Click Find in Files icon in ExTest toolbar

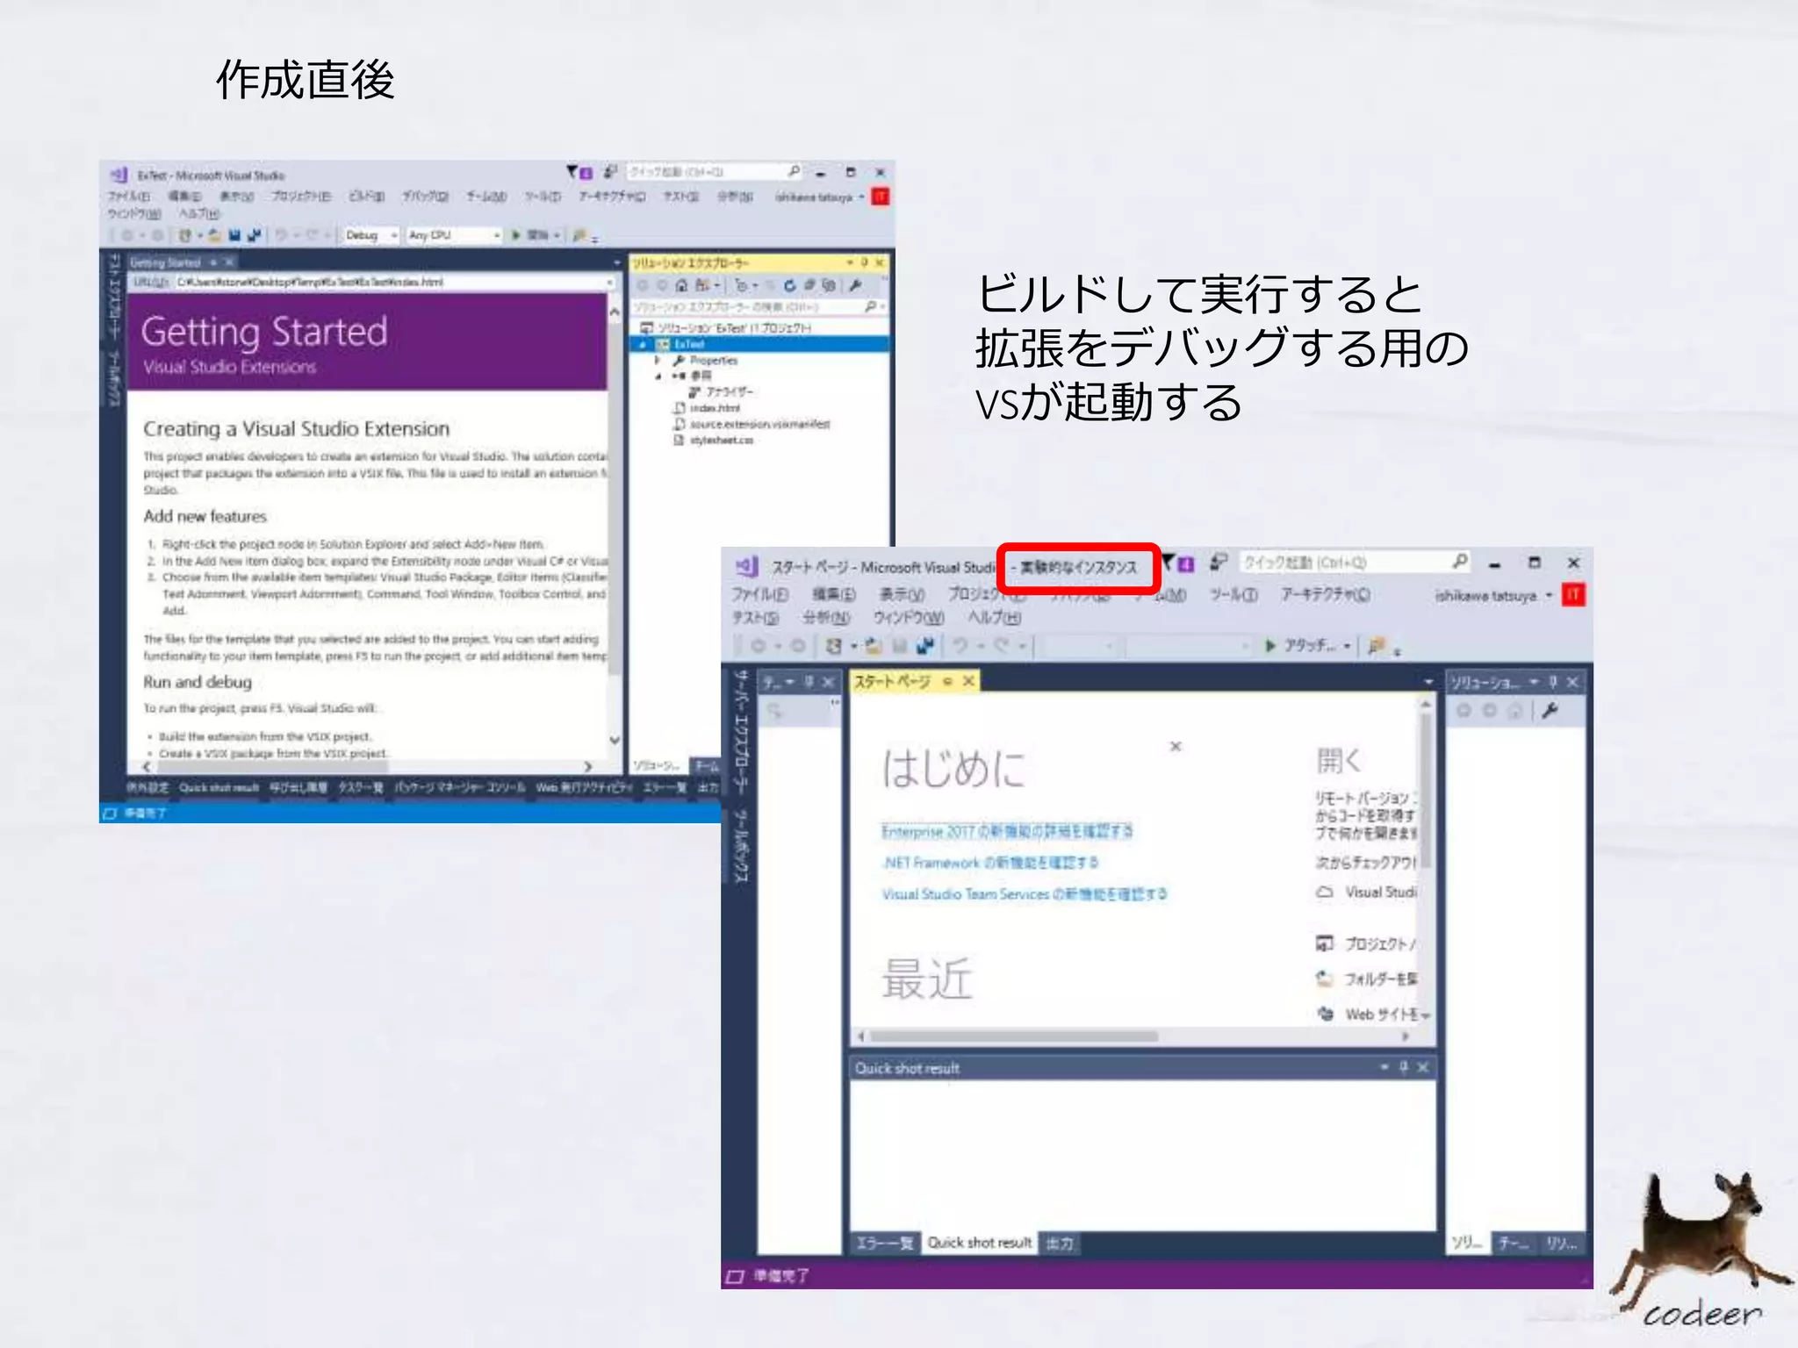pyautogui.click(x=579, y=235)
